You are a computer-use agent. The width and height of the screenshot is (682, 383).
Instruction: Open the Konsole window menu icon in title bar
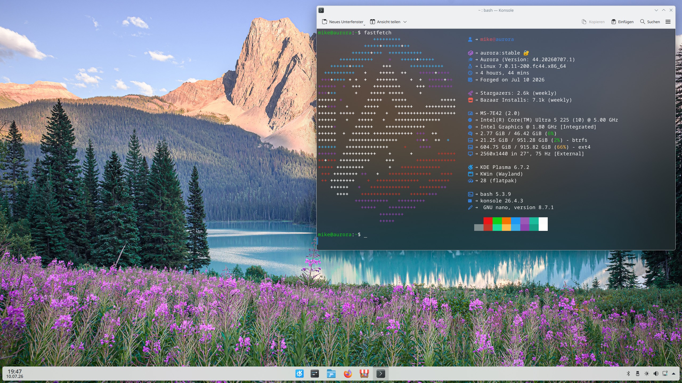coord(321,10)
